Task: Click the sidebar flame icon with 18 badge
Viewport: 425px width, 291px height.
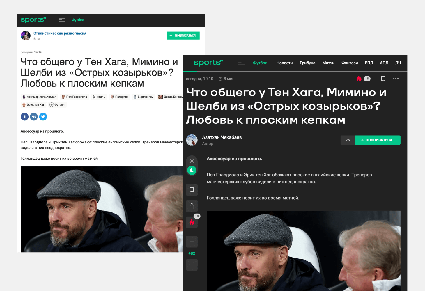Action: [192, 222]
